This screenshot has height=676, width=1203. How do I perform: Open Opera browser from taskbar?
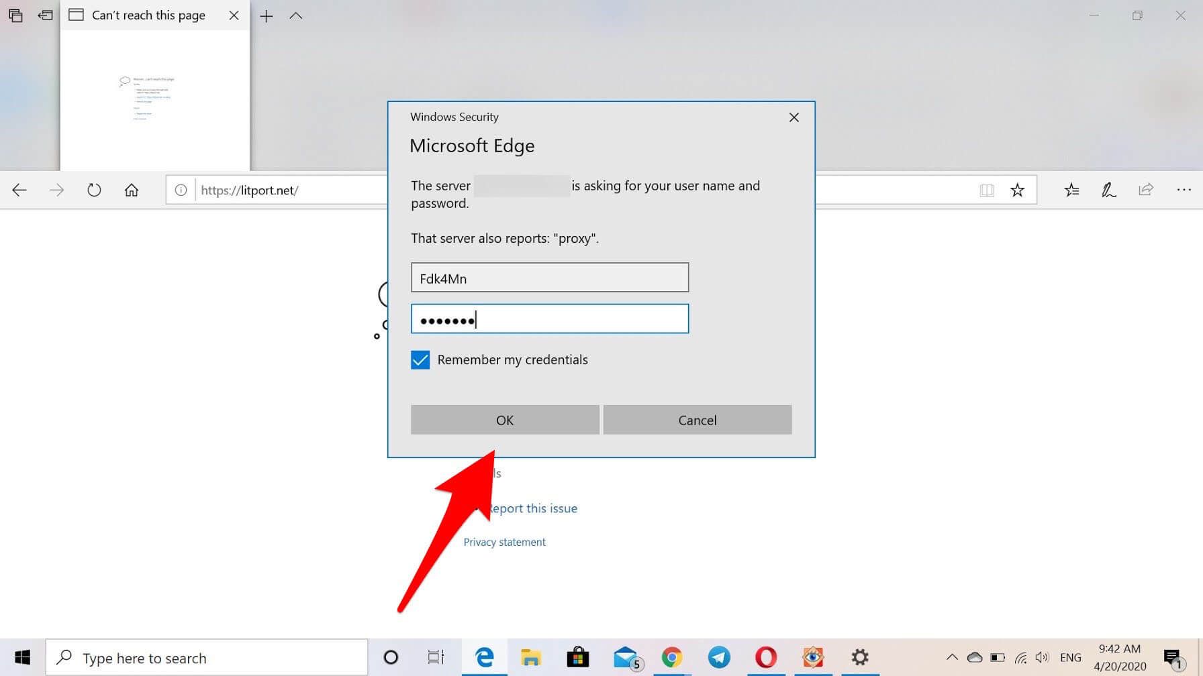click(x=766, y=657)
